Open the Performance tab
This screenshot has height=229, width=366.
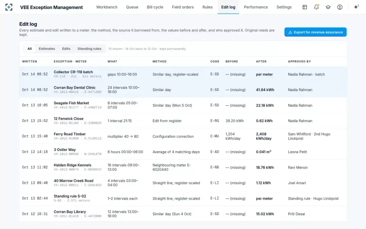click(256, 7)
